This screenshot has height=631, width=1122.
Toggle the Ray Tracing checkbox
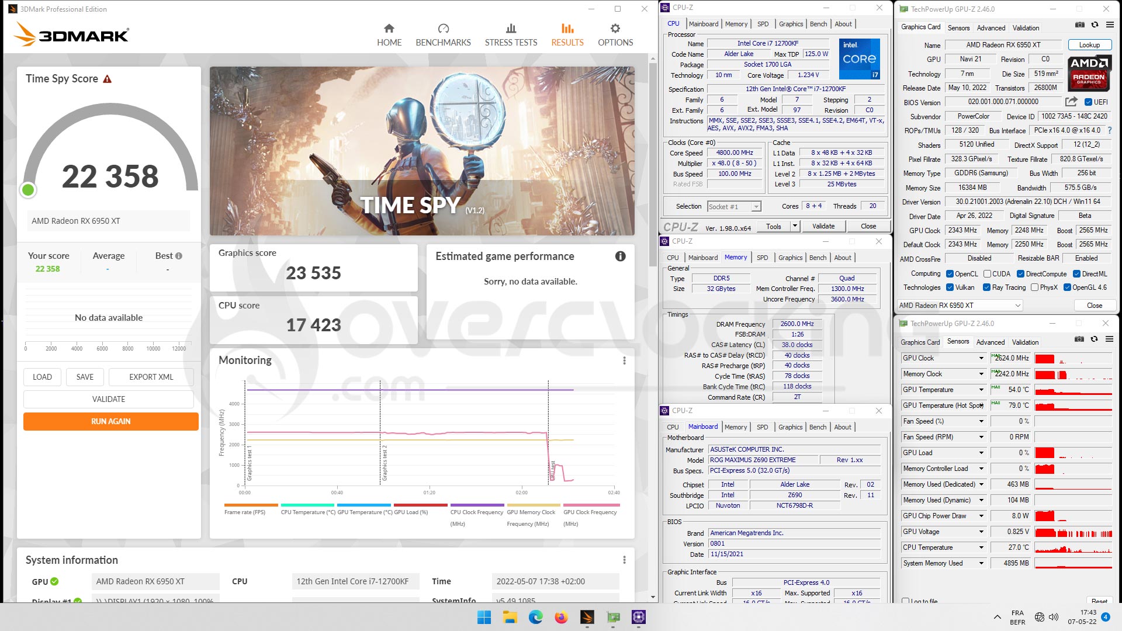point(986,287)
